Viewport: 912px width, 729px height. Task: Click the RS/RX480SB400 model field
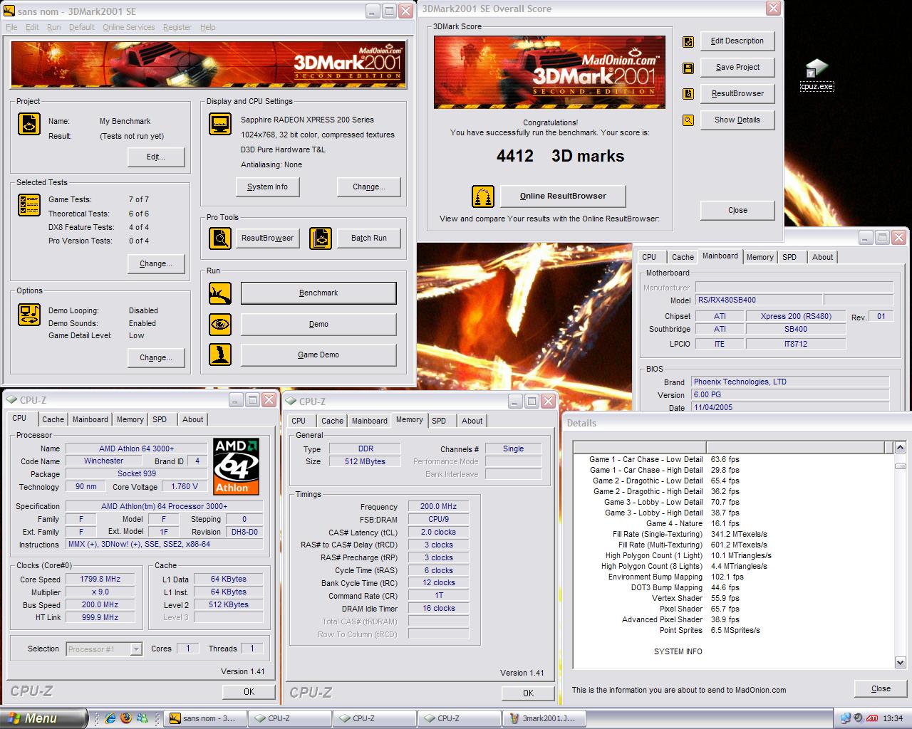point(757,300)
